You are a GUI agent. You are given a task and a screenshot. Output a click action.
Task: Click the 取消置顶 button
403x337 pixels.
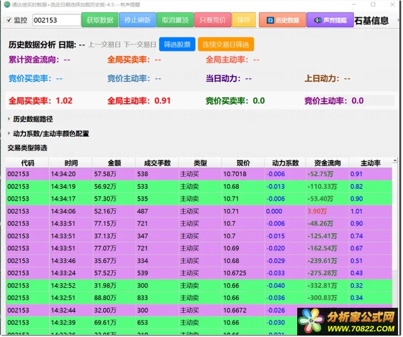(175, 20)
